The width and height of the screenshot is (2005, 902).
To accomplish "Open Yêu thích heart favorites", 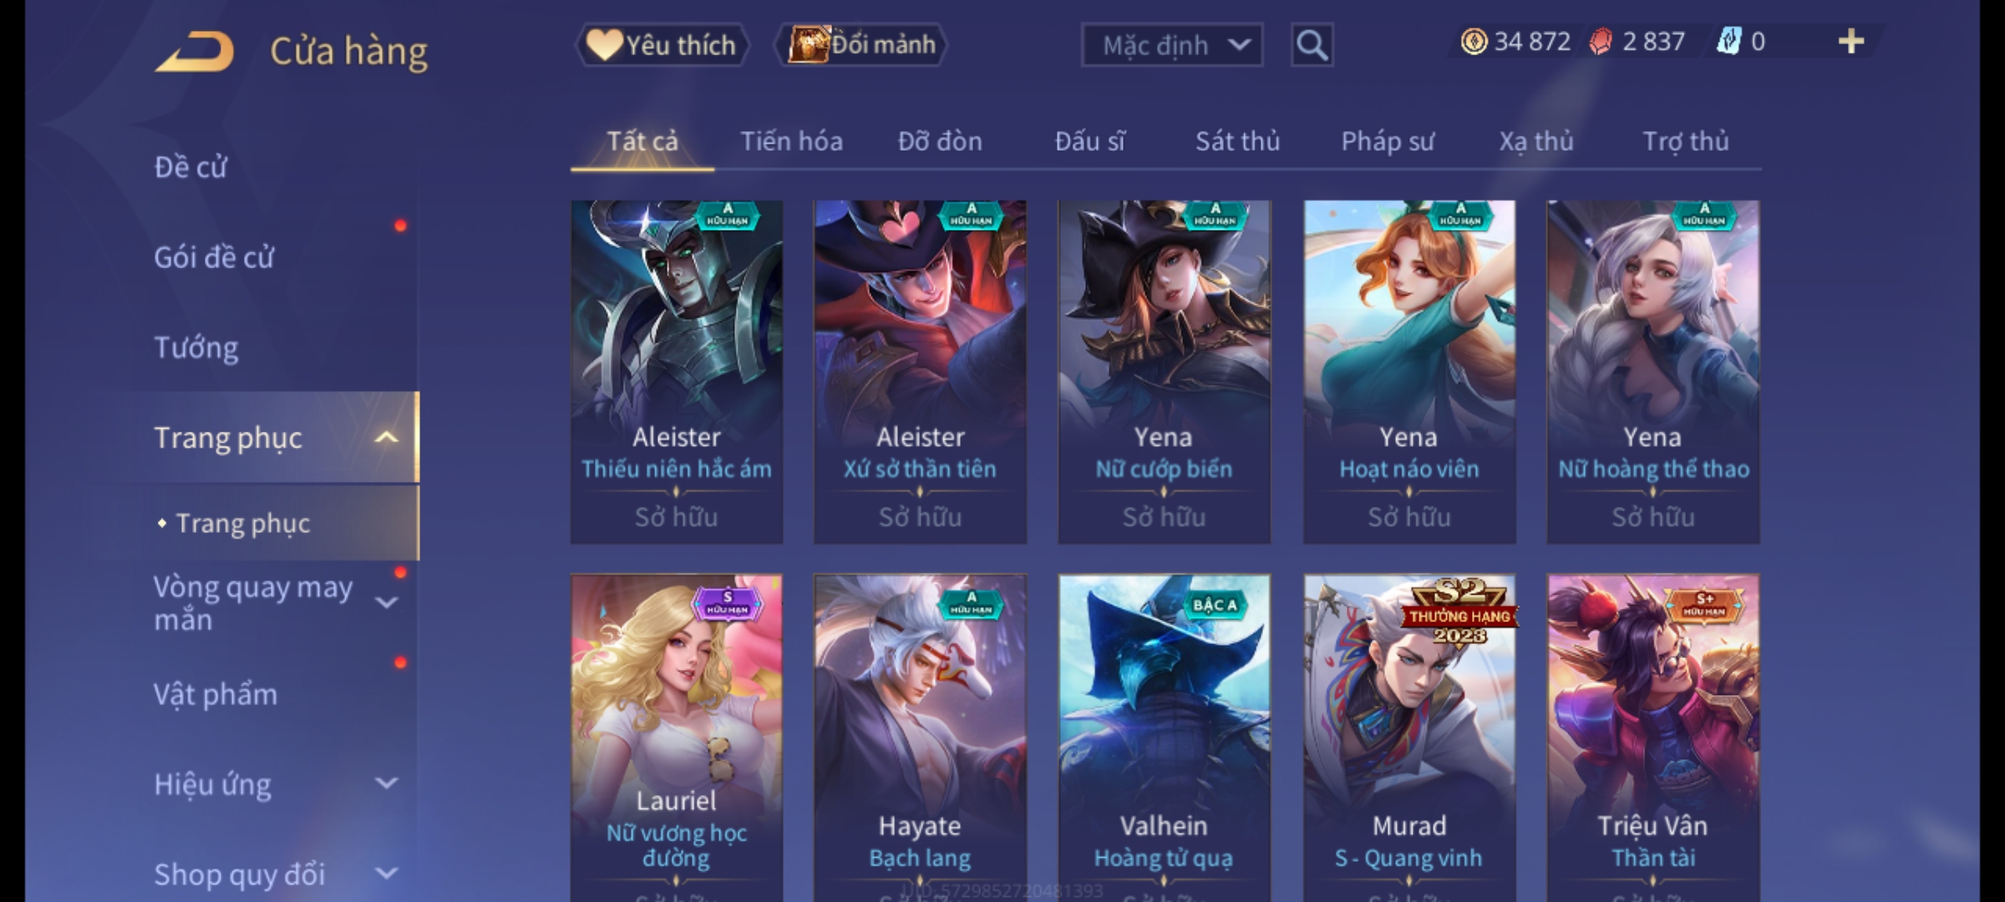I will [x=661, y=44].
